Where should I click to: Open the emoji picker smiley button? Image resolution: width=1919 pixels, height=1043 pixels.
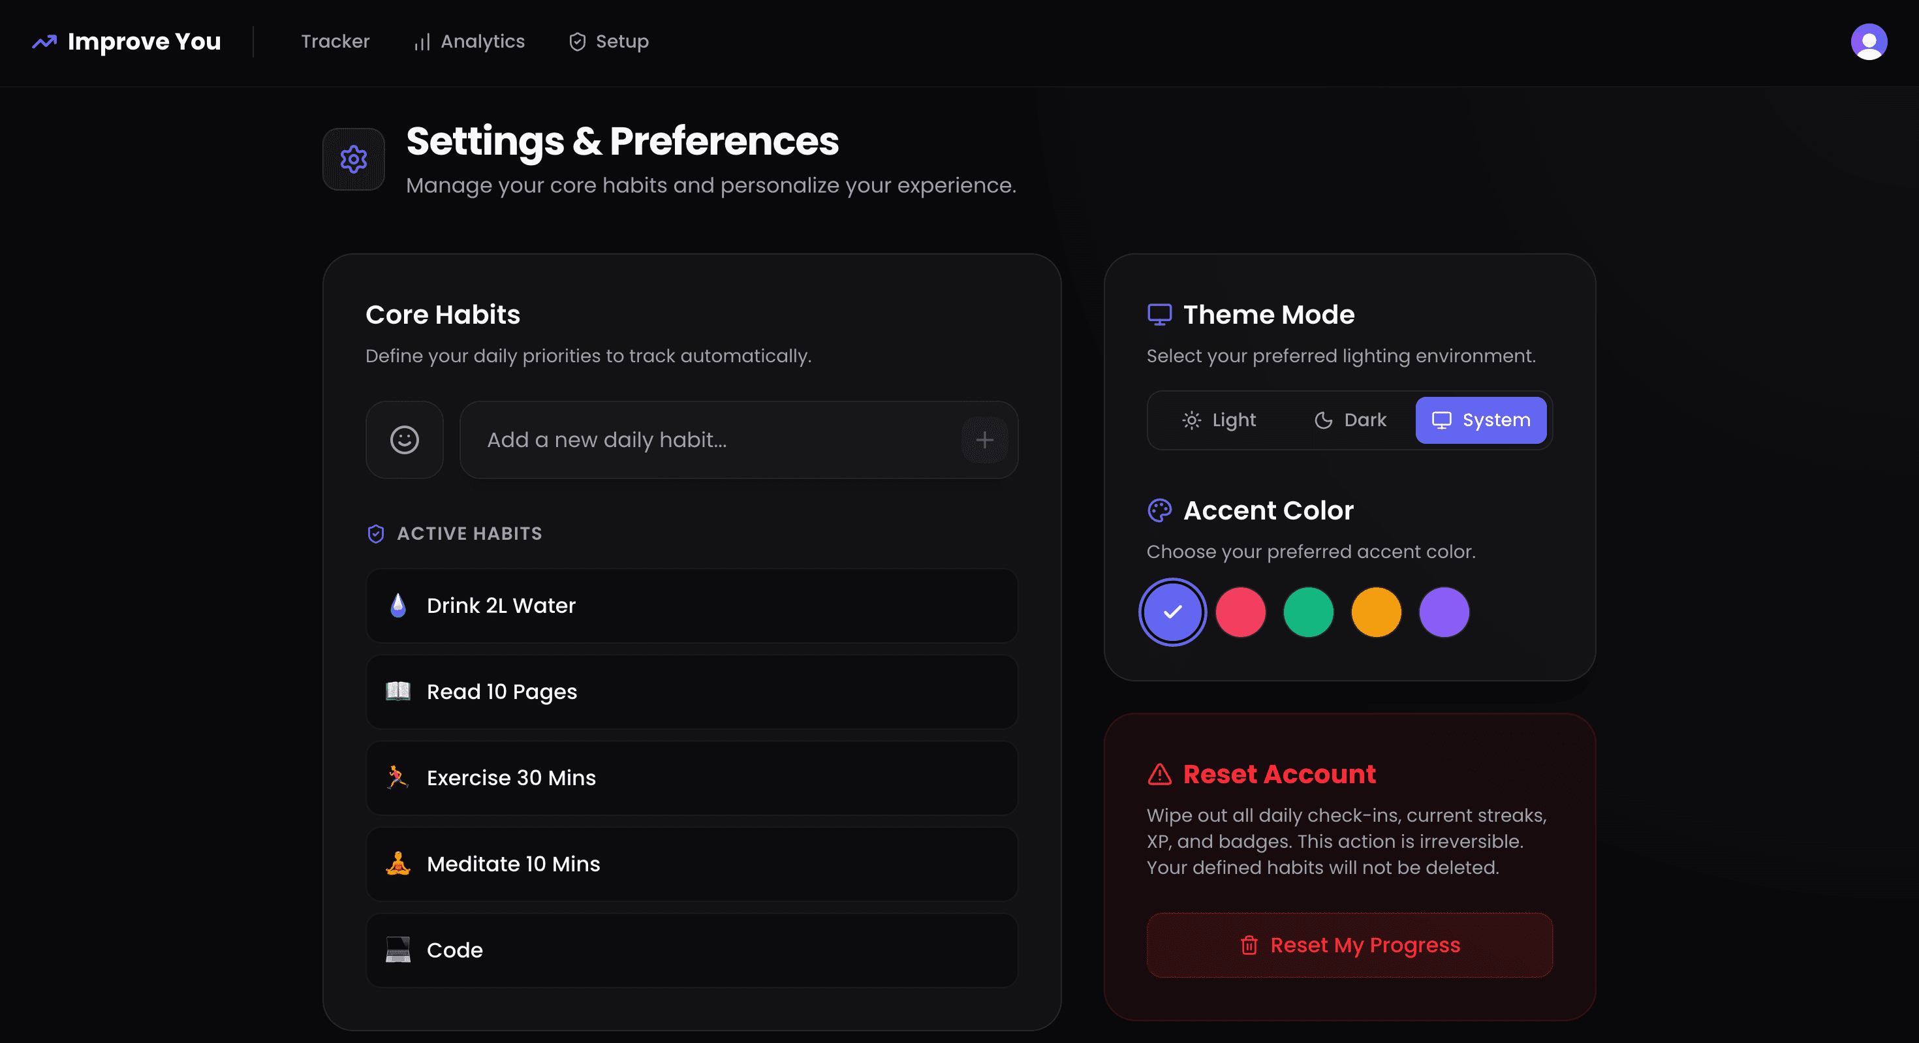405,439
